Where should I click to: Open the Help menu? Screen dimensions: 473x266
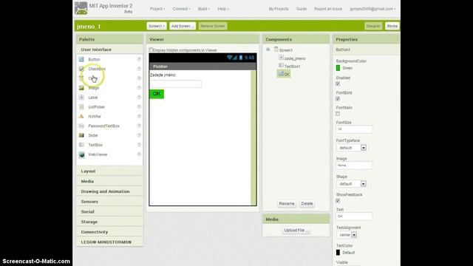click(x=223, y=9)
